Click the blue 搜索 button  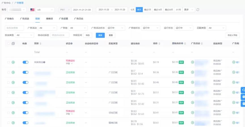[x=100, y=35]
